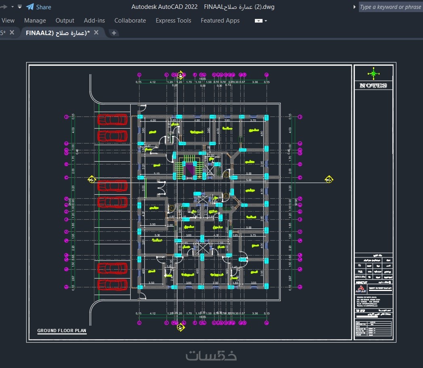Screen dimensions: 423x368
Task: Close the drawing tab ending in 5*
Action: pyautogui.click(x=12, y=33)
